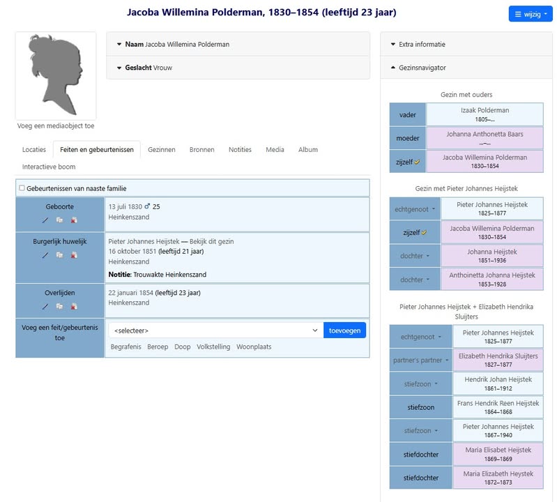Screen dimensions: 557x502
Task: Delete the Geboorte event
Action: 73,220
